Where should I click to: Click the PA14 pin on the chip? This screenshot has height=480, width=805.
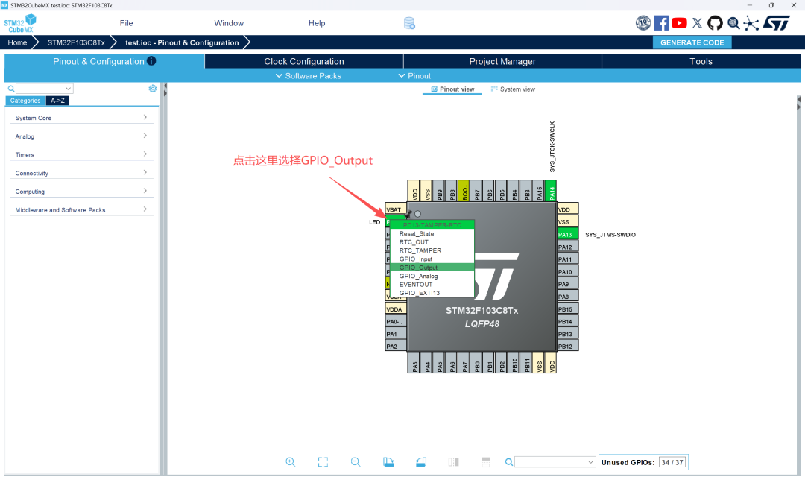pos(551,191)
